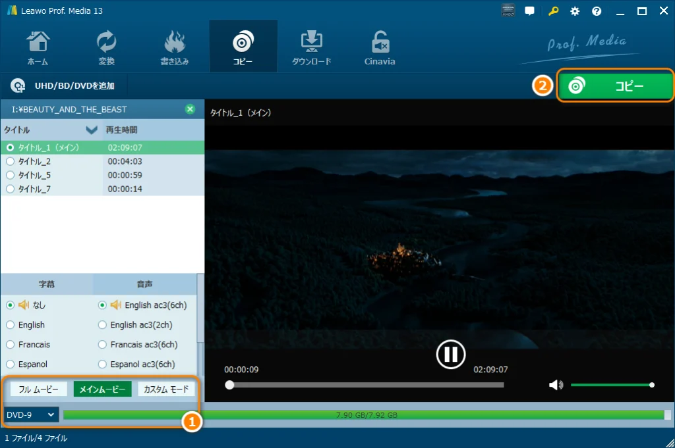The image size is (675, 448).
Task: Open the key registration icon
Action: click(x=552, y=11)
